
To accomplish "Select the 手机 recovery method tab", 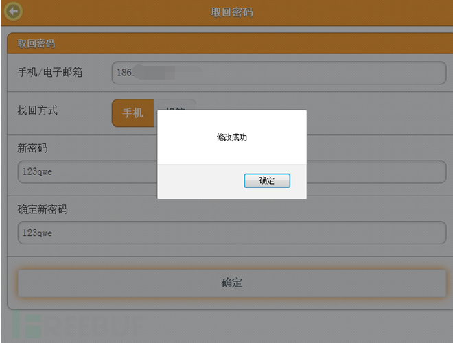I will coord(133,113).
